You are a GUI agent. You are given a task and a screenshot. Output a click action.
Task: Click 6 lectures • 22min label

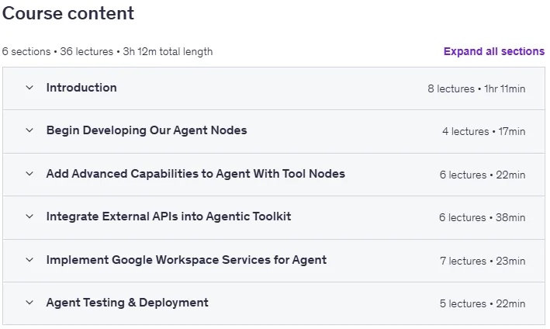[483, 175]
